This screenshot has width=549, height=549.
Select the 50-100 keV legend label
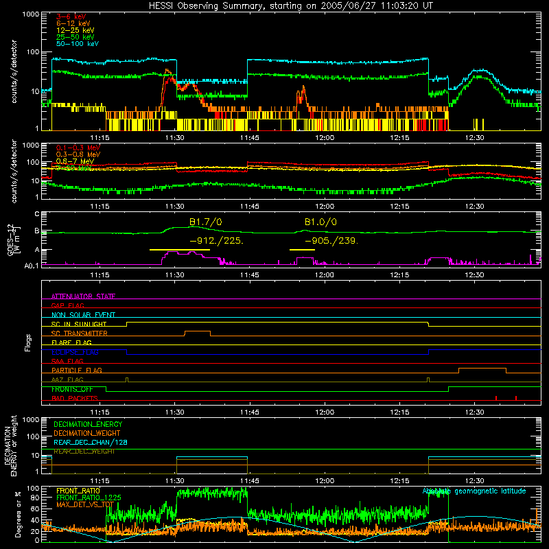click(78, 44)
